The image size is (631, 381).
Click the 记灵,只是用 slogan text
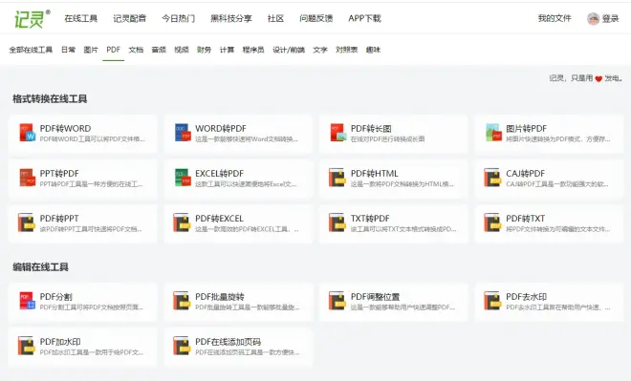(x=571, y=78)
